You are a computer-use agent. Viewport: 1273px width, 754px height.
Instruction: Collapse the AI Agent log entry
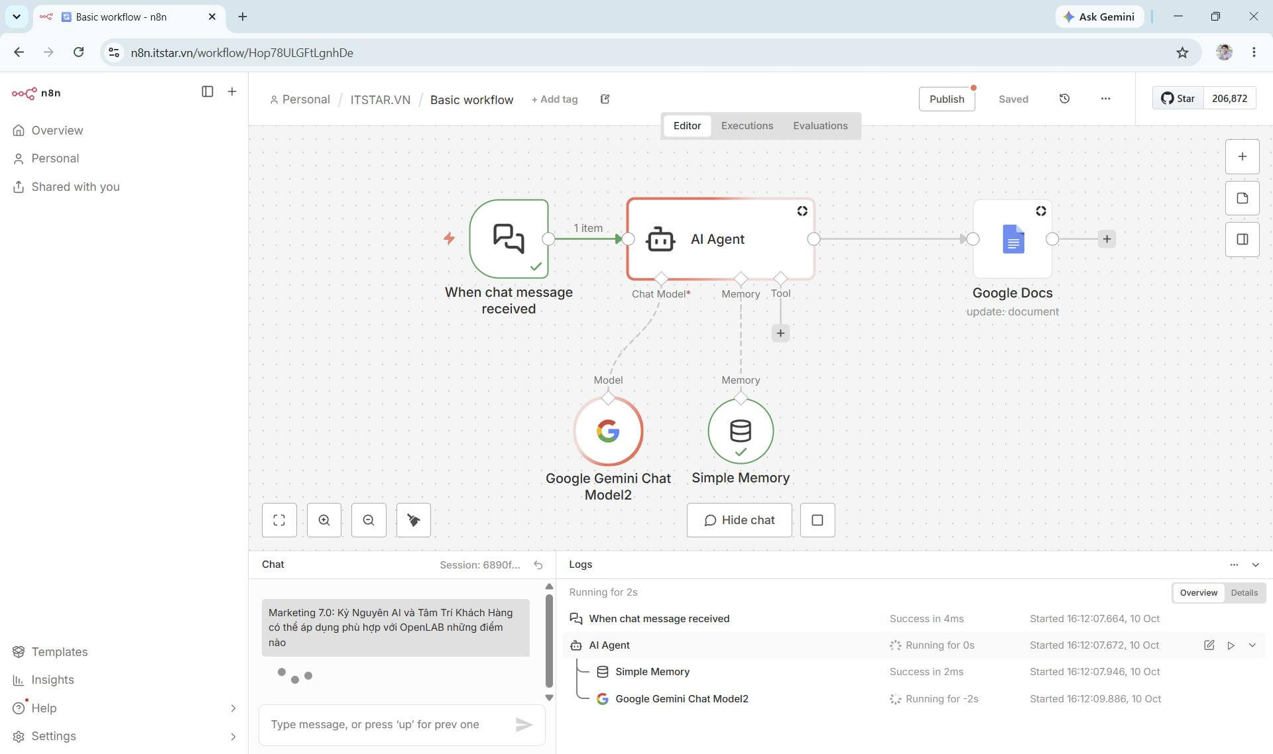1252,645
